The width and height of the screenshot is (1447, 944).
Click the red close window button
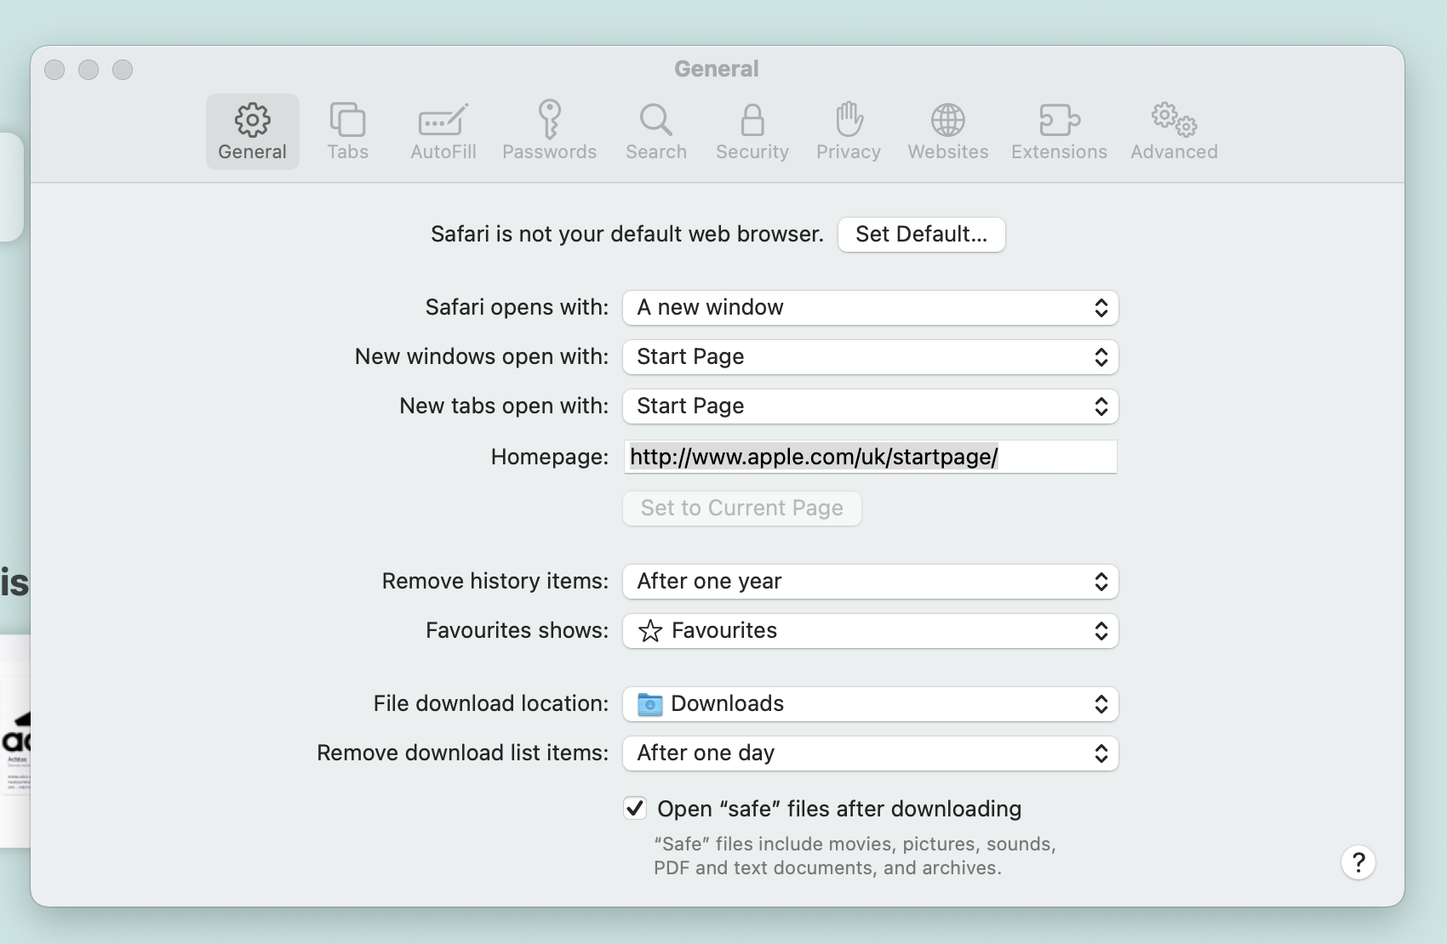coord(54,70)
